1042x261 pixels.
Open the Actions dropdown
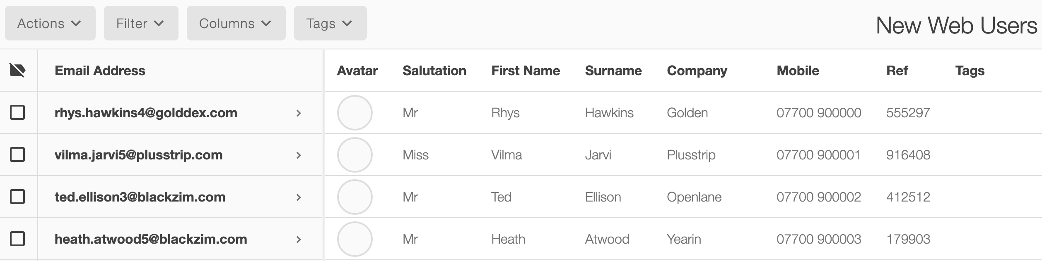[x=50, y=23]
